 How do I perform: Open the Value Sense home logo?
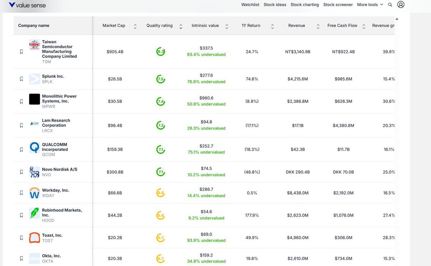pos(27,5)
